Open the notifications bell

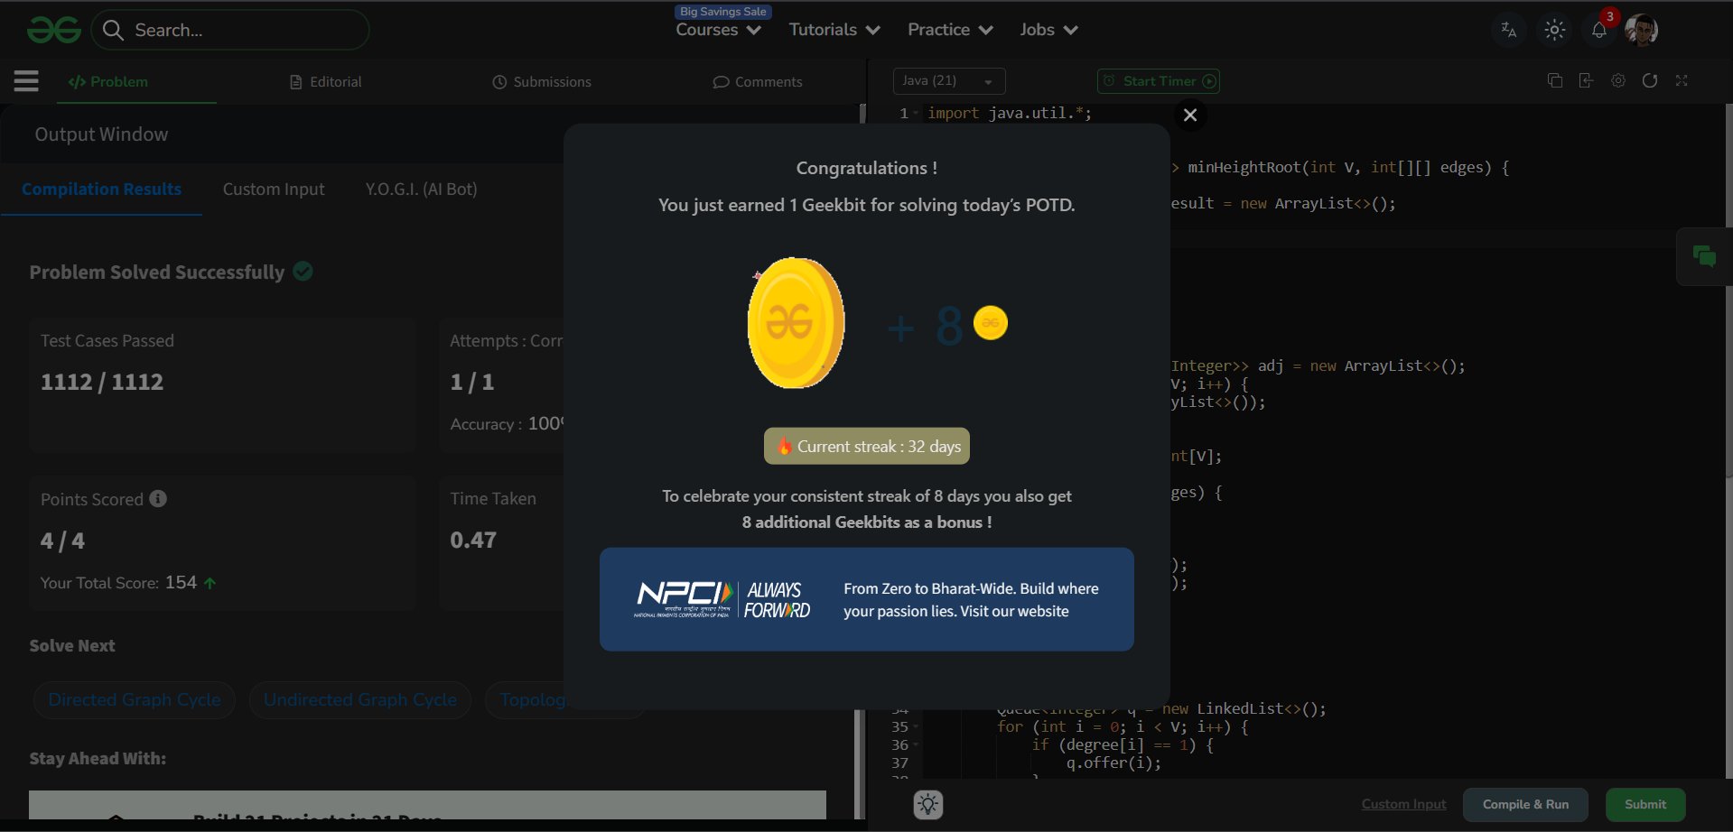pyautogui.click(x=1598, y=30)
